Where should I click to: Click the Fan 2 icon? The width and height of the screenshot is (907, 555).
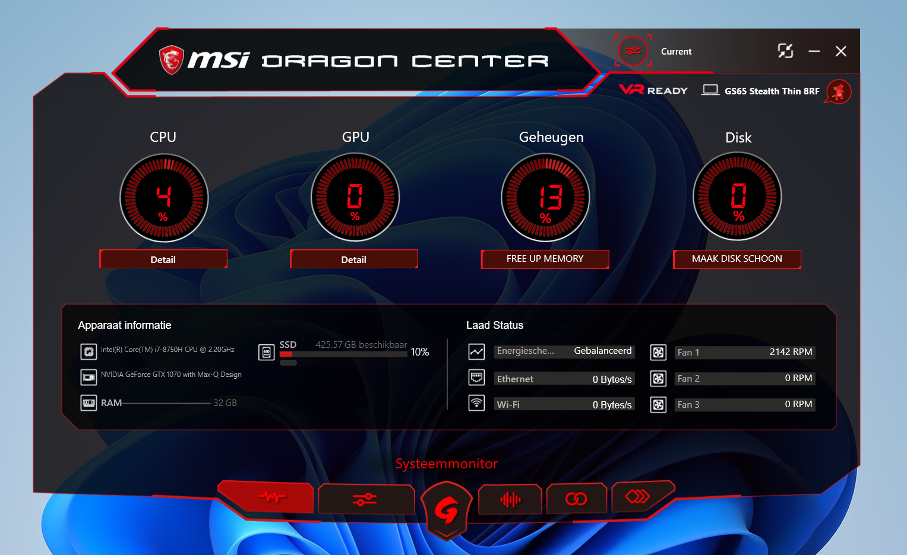658,379
